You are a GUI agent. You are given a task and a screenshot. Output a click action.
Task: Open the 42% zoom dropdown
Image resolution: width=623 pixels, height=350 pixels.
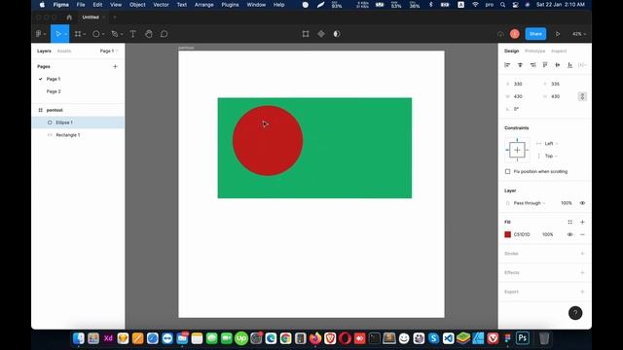click(x=579, y=34)
